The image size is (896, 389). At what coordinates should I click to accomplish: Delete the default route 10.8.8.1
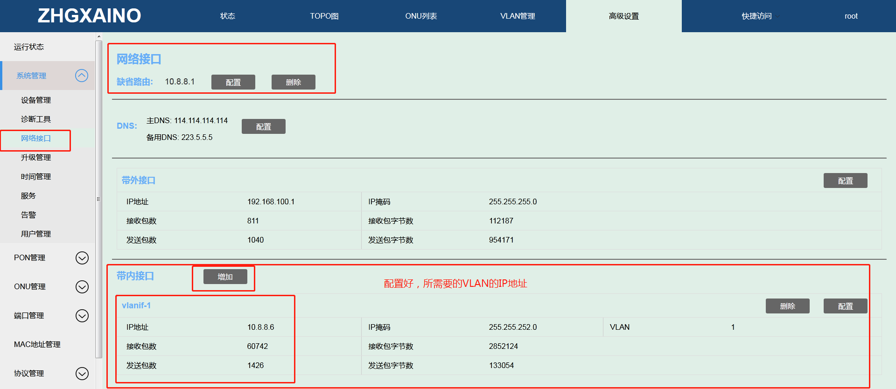[x=294, y=82]
